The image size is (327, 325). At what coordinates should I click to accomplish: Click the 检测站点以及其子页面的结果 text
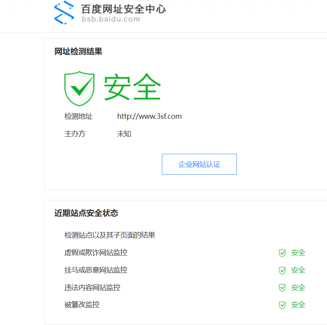coord(110,235)
